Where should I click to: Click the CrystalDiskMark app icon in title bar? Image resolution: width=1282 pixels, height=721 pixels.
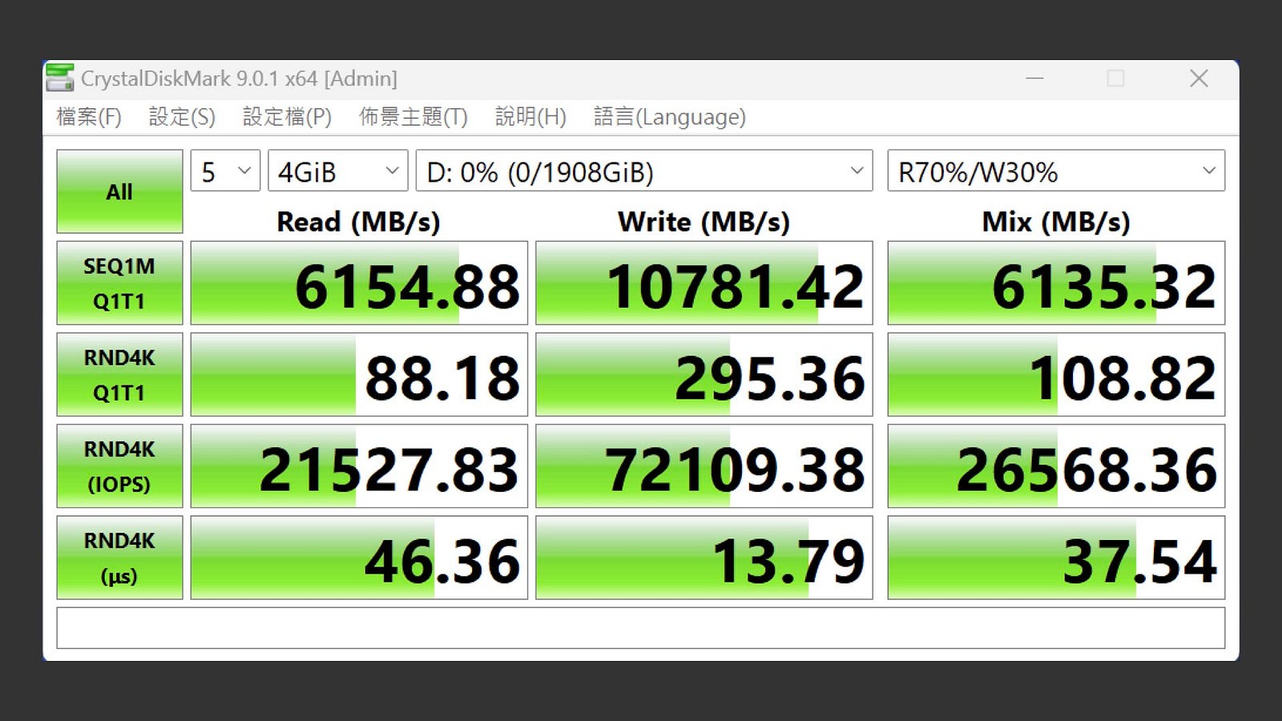coord(60,78)
